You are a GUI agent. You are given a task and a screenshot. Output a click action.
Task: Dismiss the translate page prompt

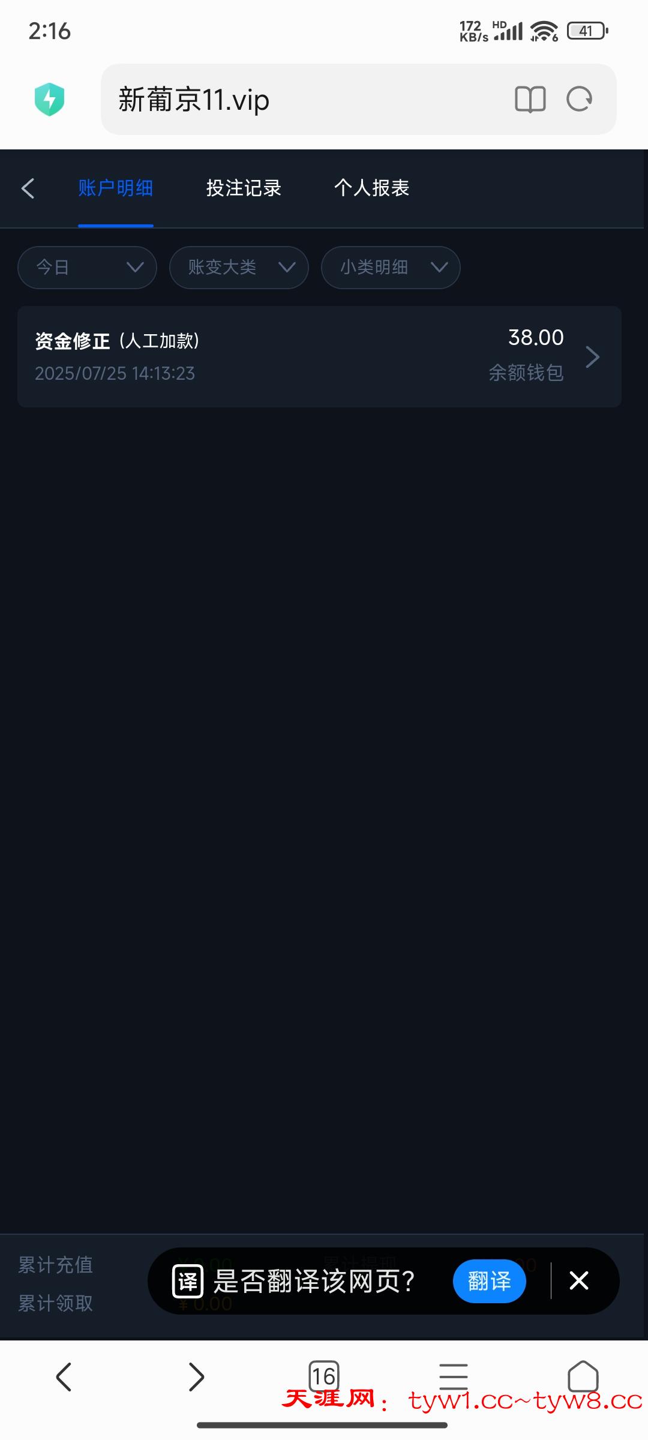(x=579, y=1281)
